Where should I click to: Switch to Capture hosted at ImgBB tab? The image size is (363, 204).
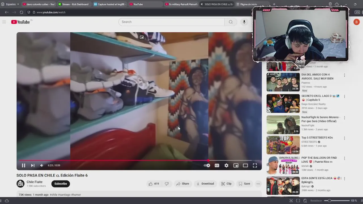click(x=110, y=4)
